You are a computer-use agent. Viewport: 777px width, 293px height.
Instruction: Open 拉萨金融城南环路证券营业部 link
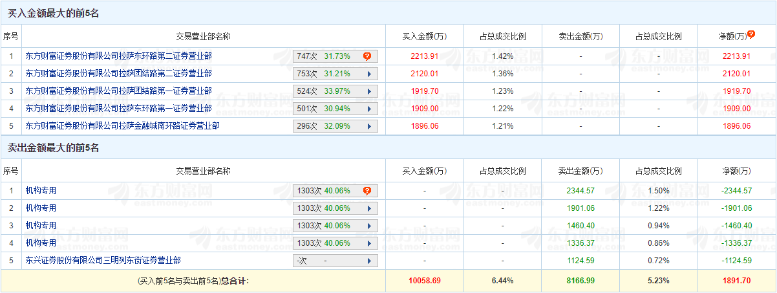122,126
